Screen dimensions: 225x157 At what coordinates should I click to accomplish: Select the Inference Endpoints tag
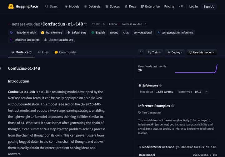pyautogui.click(x=25, y=40)
